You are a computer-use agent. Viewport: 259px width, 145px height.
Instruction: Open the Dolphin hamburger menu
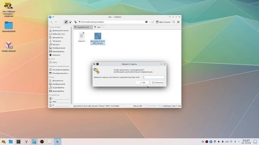point(178,22)
